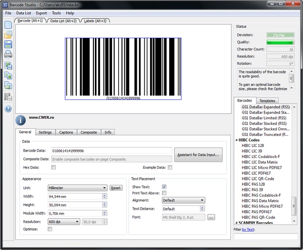This screenshot has height=250, width=303.
Task: Click the help question mark icon
Action: pyautogui.click(x=8, y=109)
